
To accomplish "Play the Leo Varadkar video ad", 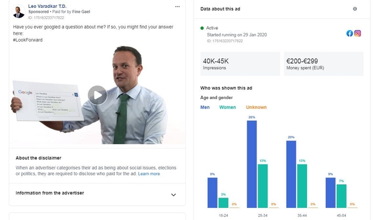I will 97,95.
